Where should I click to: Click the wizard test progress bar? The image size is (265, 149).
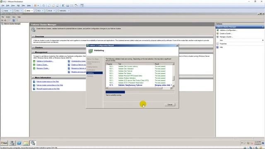140,92
